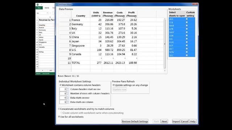Open the Name Box dropdown in Excel

47,13
